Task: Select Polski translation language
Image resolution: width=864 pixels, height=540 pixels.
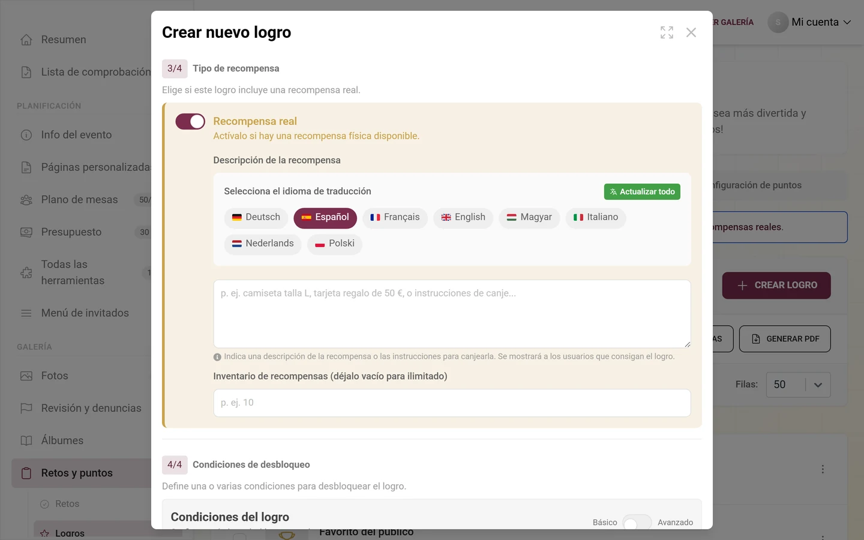Action: click(335, 244)
